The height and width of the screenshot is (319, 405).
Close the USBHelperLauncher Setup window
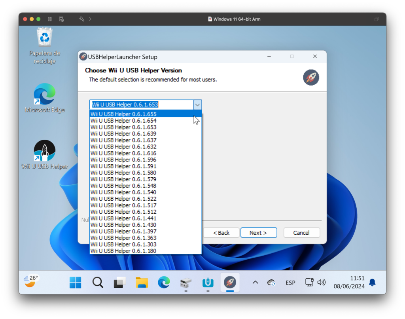click(x=315, y=56)
